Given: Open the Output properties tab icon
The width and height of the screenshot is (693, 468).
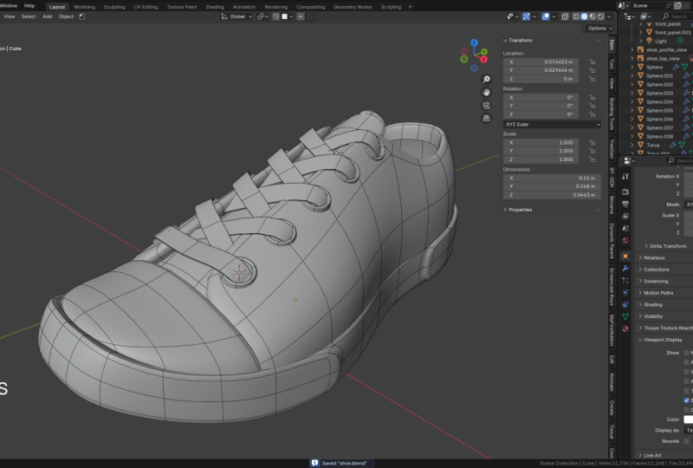Looking at the screenshot, I should 625,204.
